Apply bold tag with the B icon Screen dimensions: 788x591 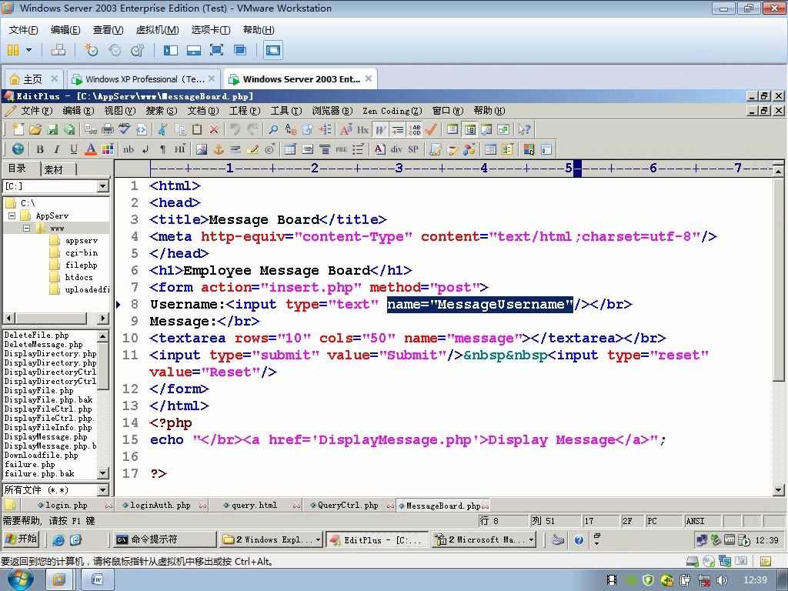pyautogui.click(x=40, y=149)
